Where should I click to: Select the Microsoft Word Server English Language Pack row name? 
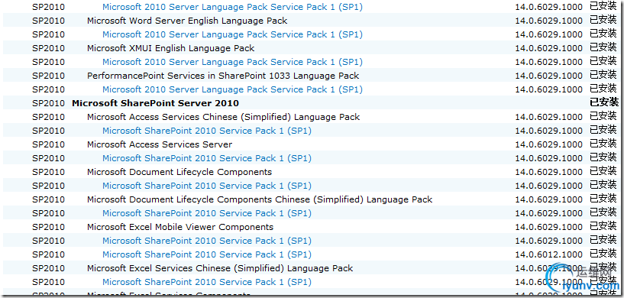187,21
